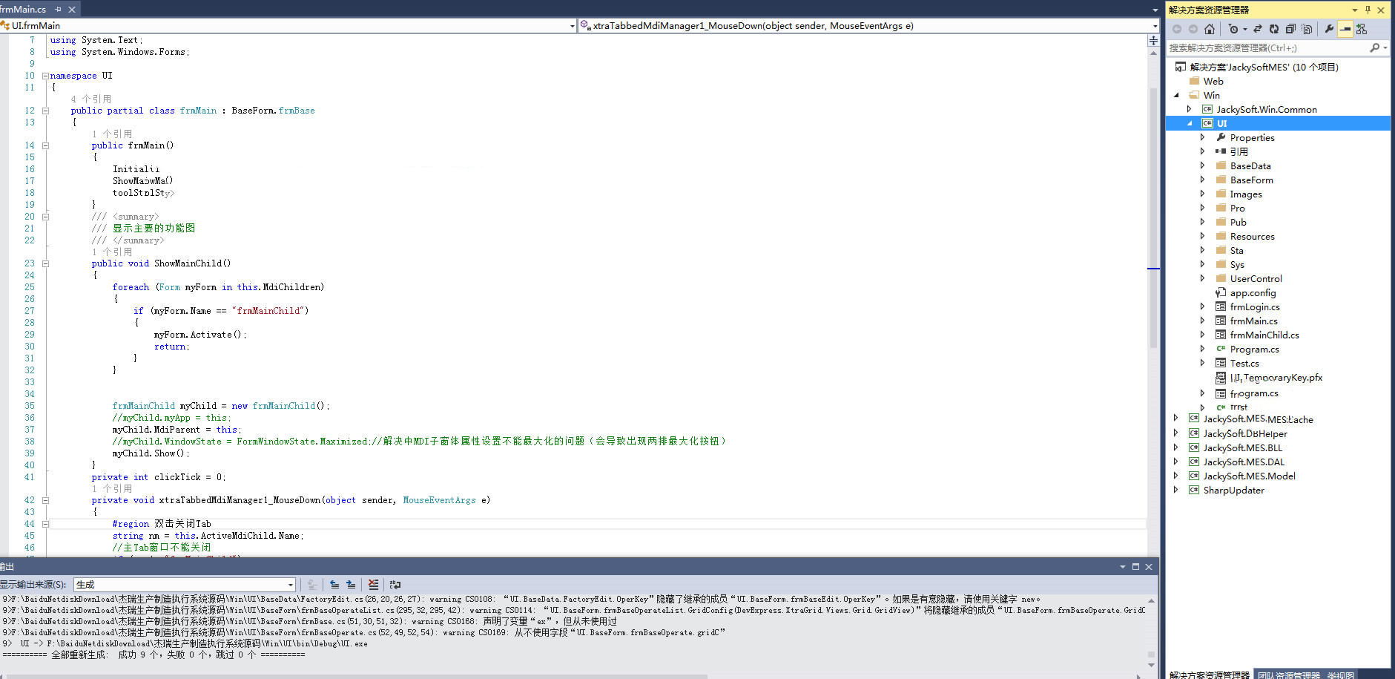Click the code editor vertical scrollbar
This screenshot has height=679, width=1395.
(x=1153, y=219)
